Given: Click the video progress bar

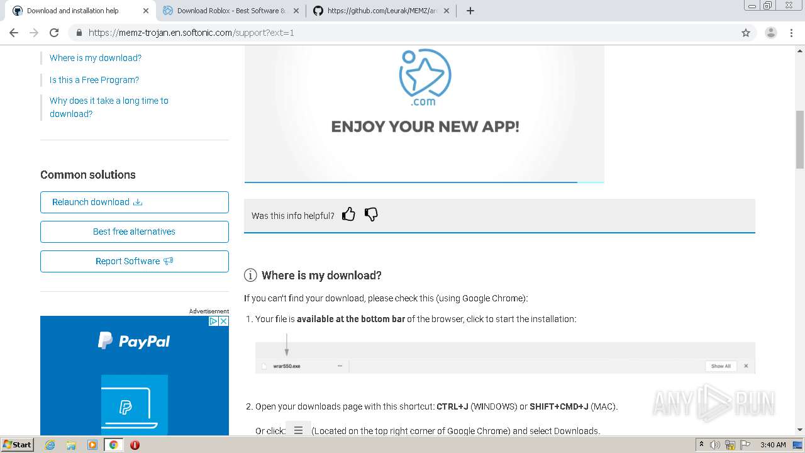Looking at the screenshot, I should click(425, 182).
